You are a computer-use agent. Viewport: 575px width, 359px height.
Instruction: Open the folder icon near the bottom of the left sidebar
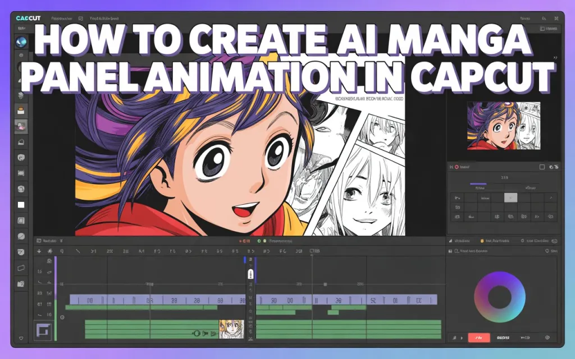21,284
